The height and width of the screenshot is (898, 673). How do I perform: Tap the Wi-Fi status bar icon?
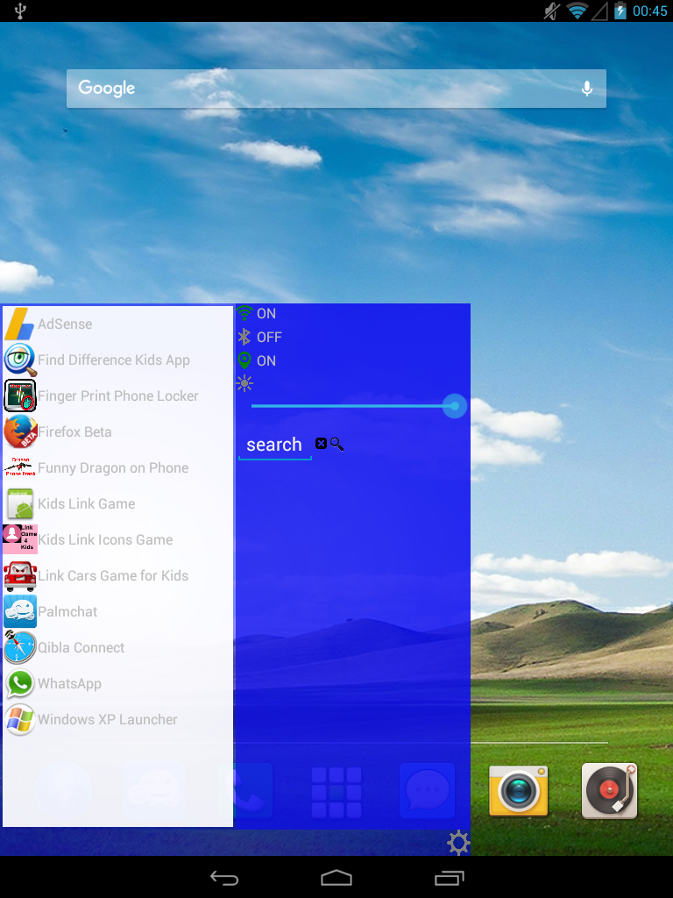click(577, 11)
